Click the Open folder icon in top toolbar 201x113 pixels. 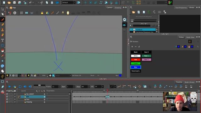pyautogui.click(x=9, y=3)
